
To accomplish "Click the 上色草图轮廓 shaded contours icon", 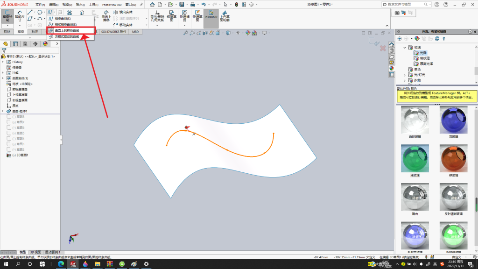I will pos(225,16).
